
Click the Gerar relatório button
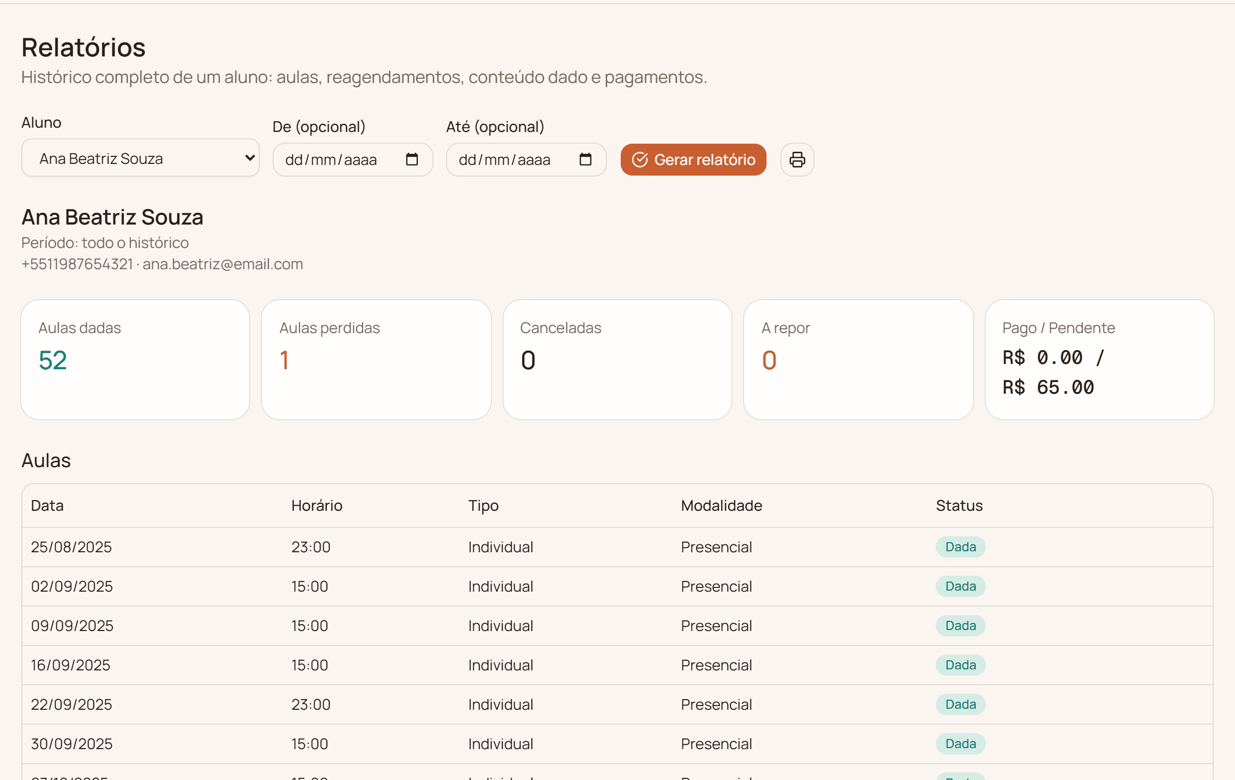[x=693, y=160]
